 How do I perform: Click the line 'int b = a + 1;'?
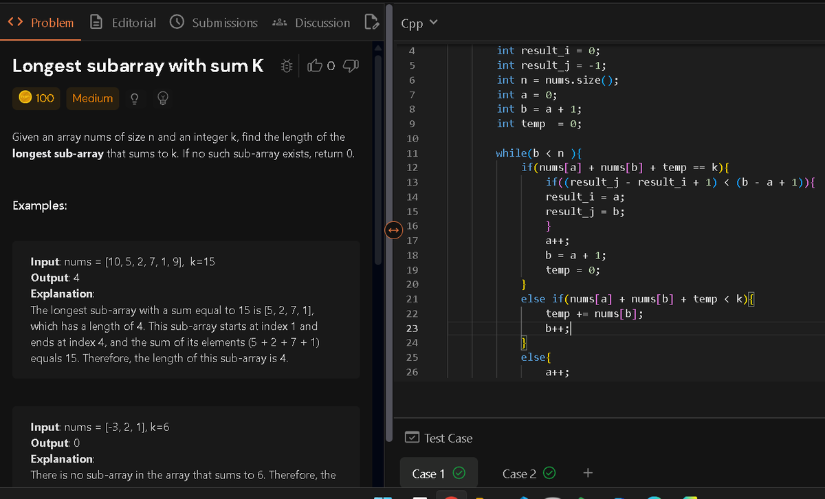pyautogui.click(x=539, y=109)
